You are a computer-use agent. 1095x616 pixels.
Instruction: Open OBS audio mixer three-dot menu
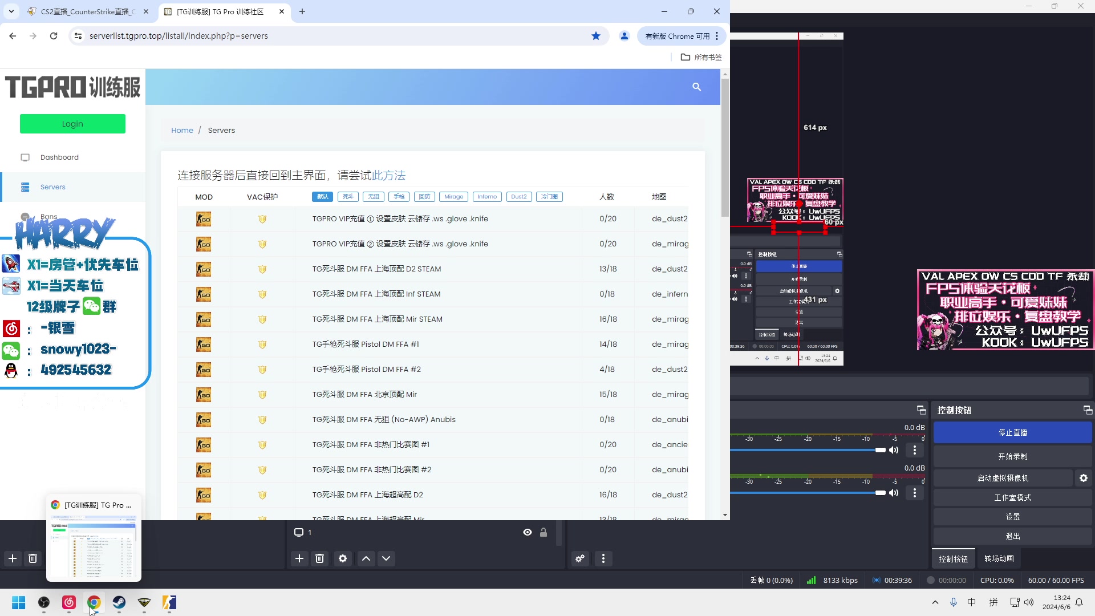(603, 558)
